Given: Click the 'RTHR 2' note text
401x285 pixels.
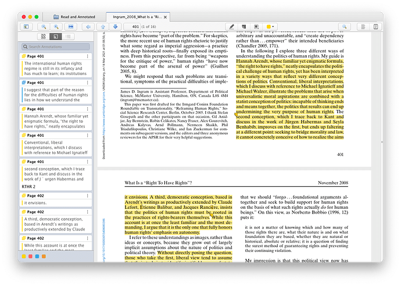Looking at the screenshot, I should pyautogui.click(x=28, y=187).
